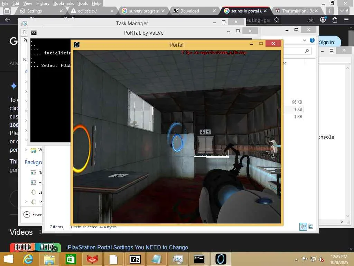Open the red fox-head taskbar app
354x266 pixels.
[x=92, y=259]
